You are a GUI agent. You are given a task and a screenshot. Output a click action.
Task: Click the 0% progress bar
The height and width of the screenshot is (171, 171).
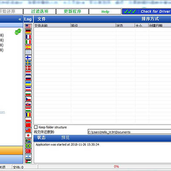point(104,167)
